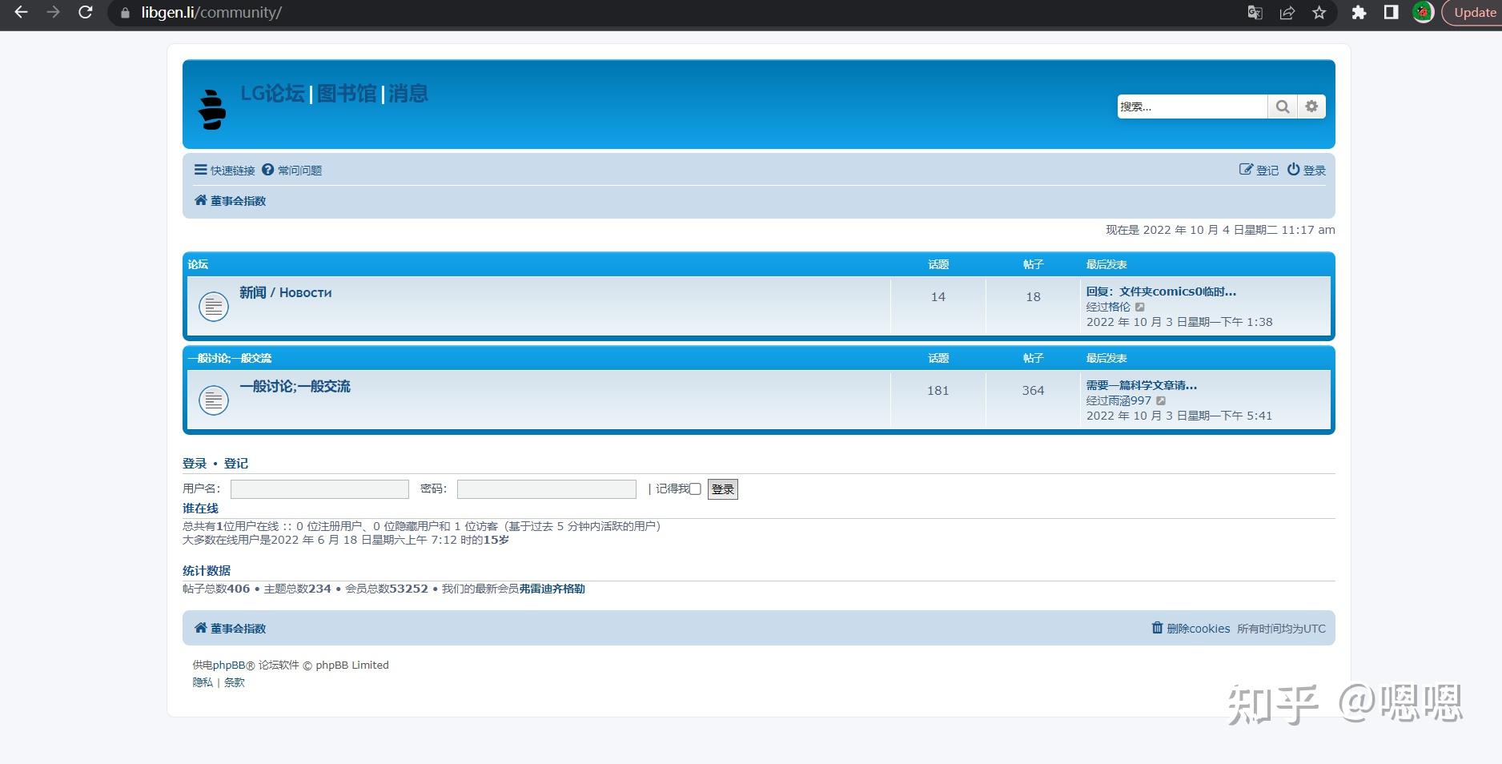Click the 用户名 username input field
This screenshot has height=764, width=1502.
[319, 489]
